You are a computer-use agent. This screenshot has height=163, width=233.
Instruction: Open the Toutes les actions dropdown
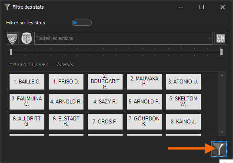coord(123,38)
